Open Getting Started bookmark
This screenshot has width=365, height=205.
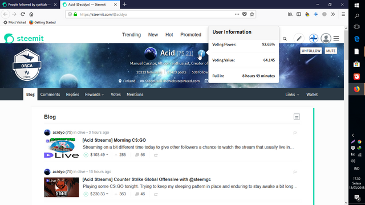[42, 22]
